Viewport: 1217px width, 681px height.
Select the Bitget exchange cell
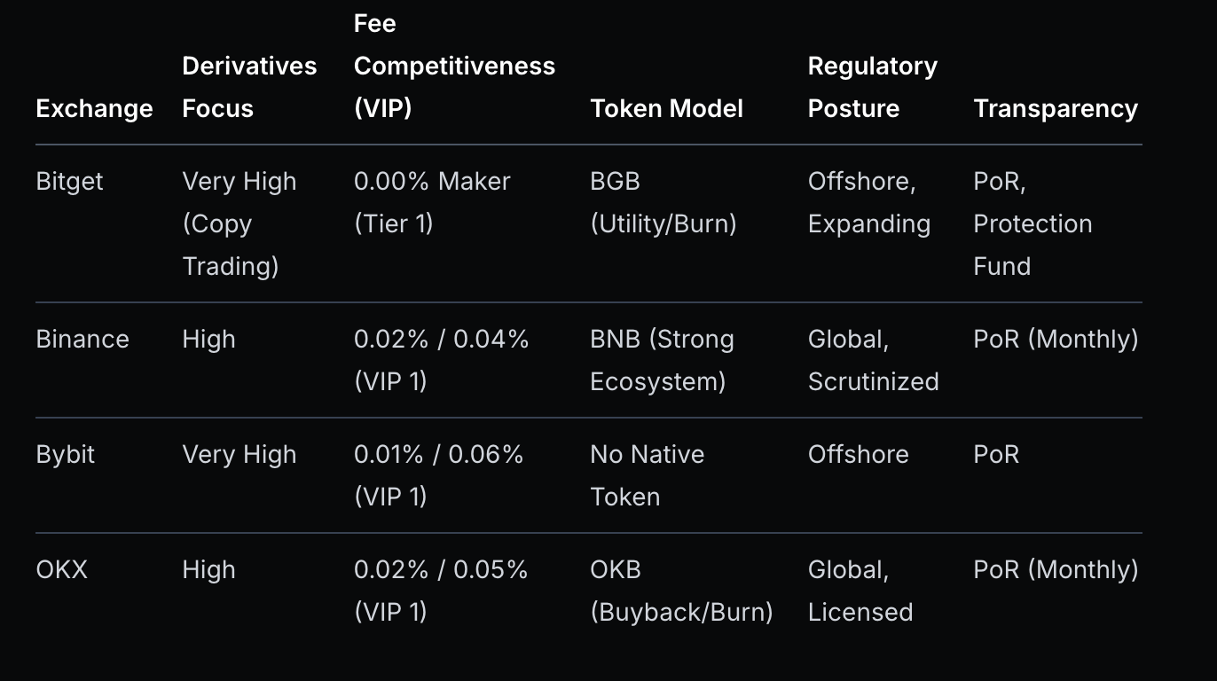pos(69,181)
